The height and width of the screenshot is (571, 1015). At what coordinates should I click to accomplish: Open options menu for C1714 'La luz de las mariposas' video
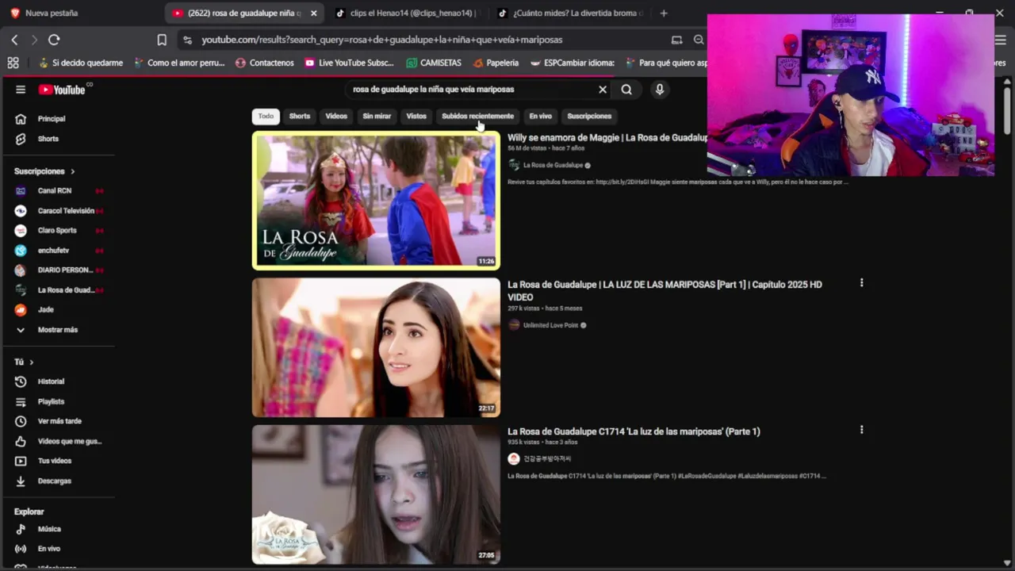tap(861, 430)
